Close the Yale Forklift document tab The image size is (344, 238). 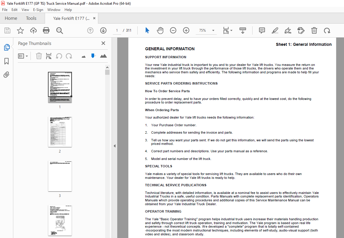click(x=94, y=18)
